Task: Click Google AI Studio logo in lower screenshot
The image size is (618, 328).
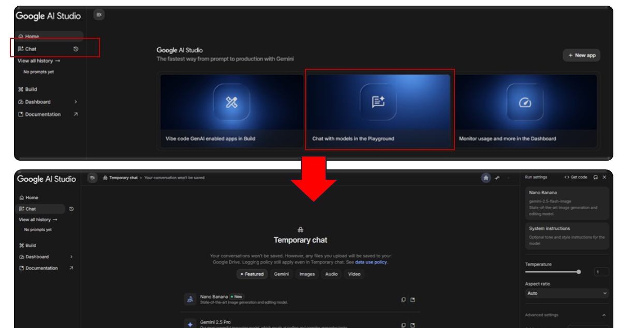Action: coord(47,179)
